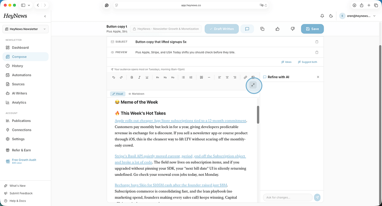The height and width of the screenshot is (206, 382).
Task: Redo the last edit in the editor
Action: click(x=121, y=77)
